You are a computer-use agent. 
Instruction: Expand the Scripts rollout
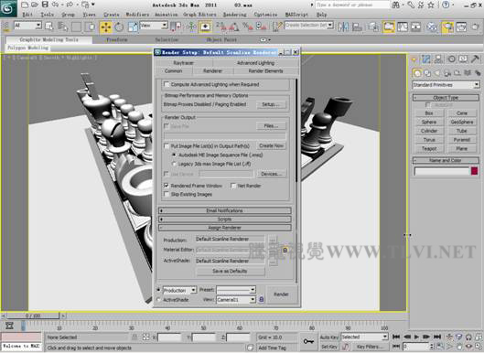pyautogui.click(x=225, y=219)
